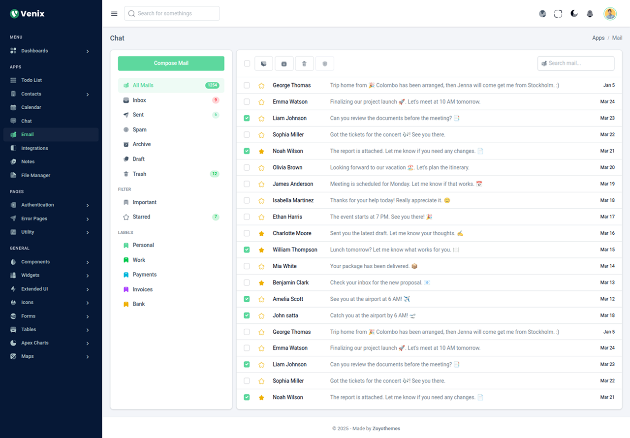Expand the Authentication submenu

pos(49,205)
